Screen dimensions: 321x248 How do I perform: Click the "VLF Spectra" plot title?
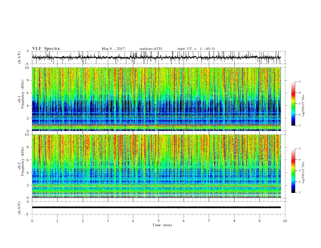coord(46,49)
